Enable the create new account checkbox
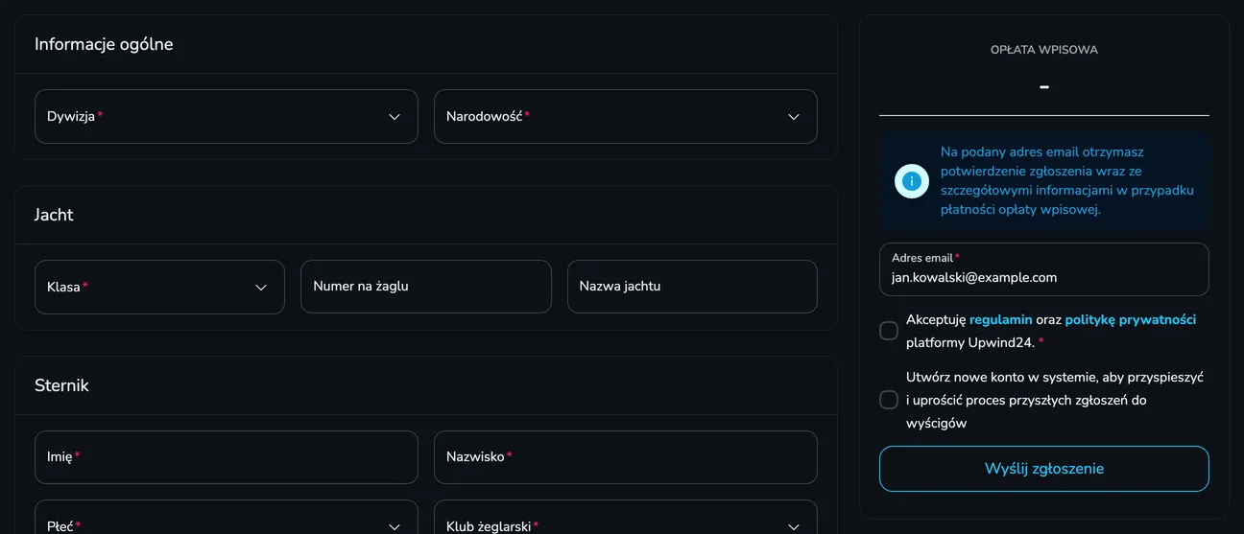 click(x=889, y=400)
